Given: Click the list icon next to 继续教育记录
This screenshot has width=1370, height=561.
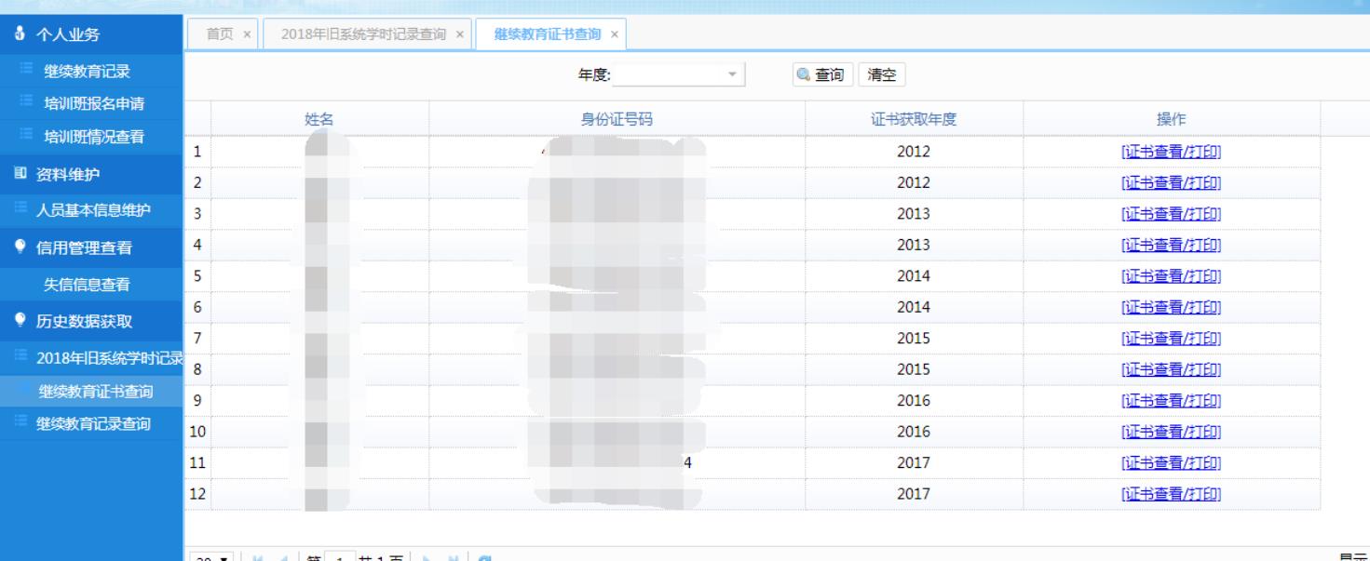Looking at the screenshot, I should point(25,70).
